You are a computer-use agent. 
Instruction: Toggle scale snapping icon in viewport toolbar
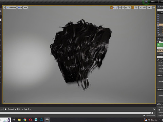(140, 7)
